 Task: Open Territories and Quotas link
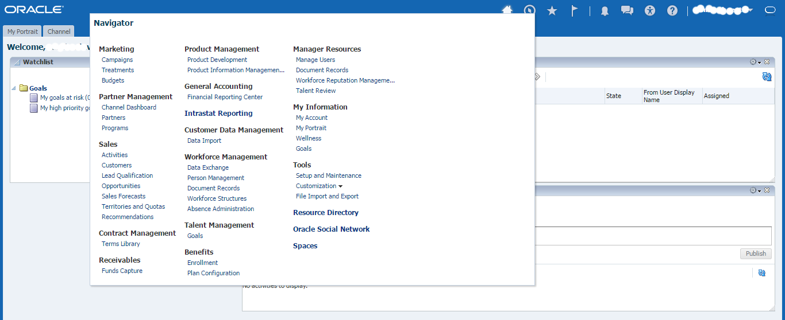point(133,206)
